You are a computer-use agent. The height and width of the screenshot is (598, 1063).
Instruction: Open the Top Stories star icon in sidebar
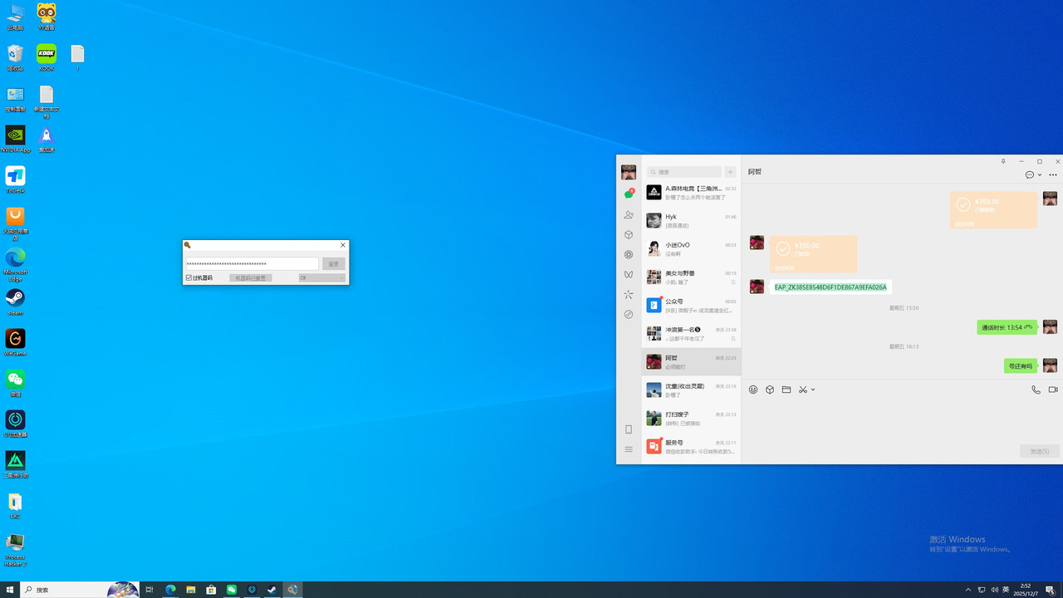point(629,295)
